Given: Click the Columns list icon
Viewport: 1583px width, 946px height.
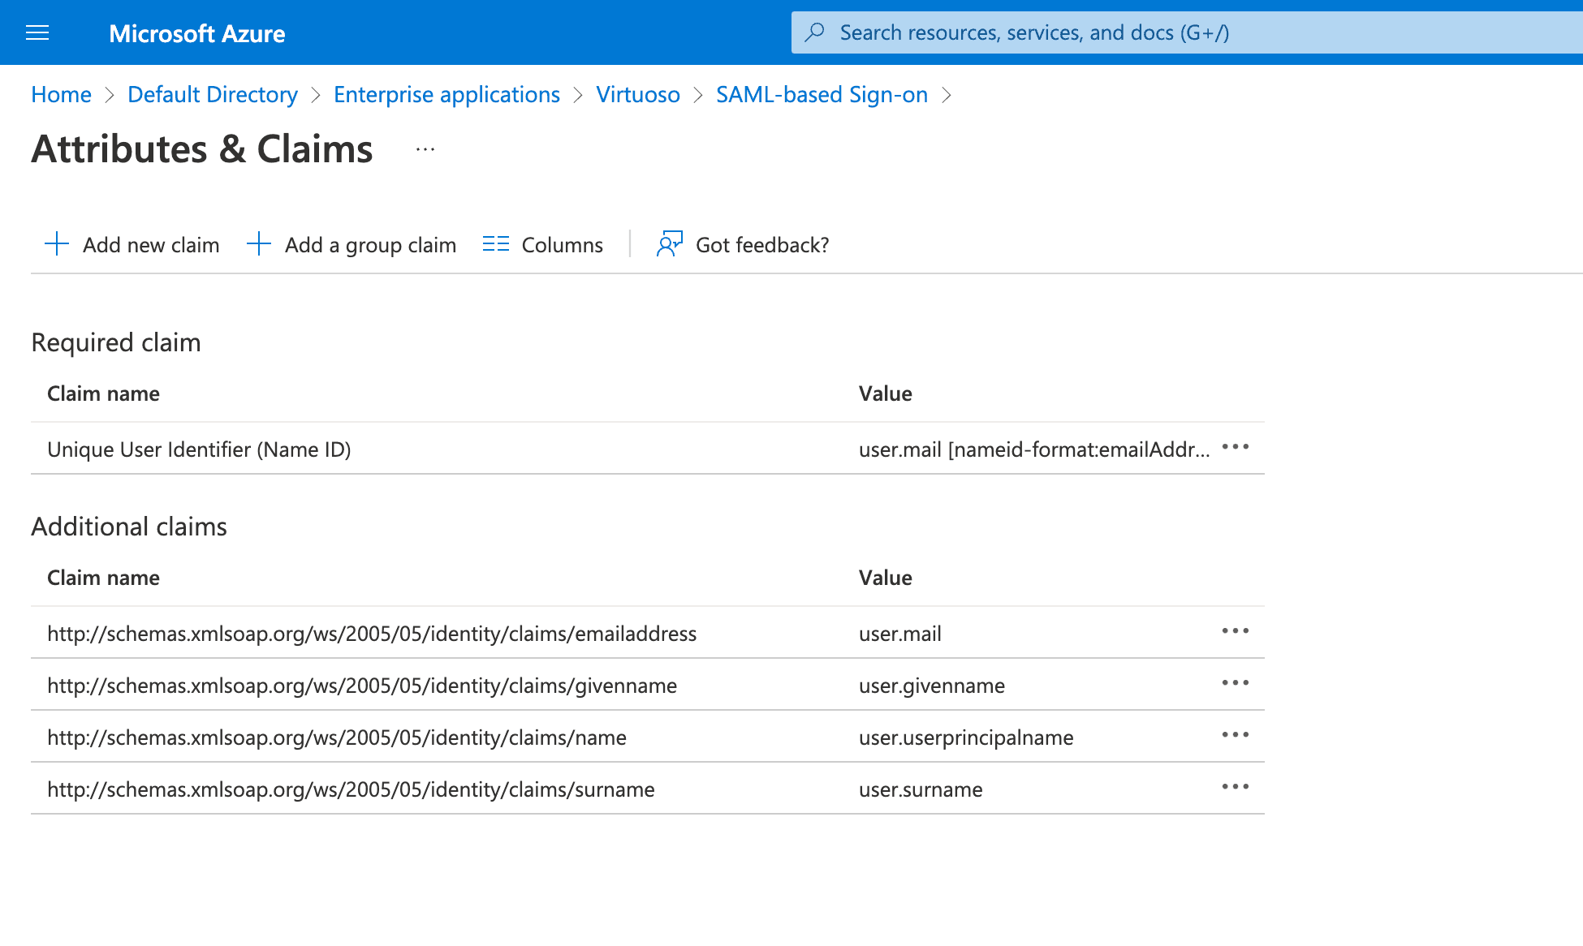Looking at the screenshot, I should 495,244.
